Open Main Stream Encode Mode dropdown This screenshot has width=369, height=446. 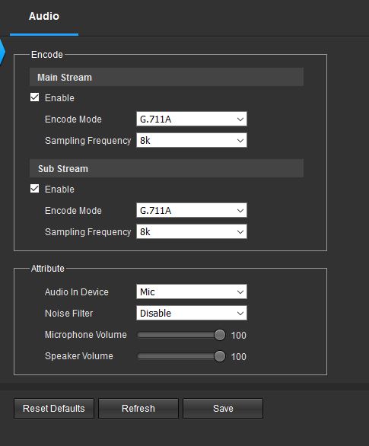[191, 119]
